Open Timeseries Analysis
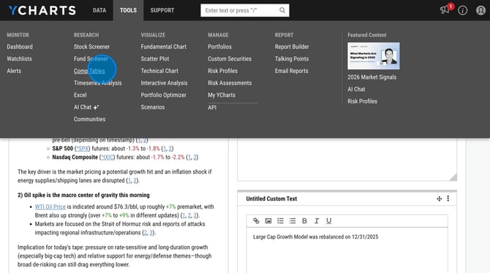Viewport: 490px width, 273px height. pos(98,83)
